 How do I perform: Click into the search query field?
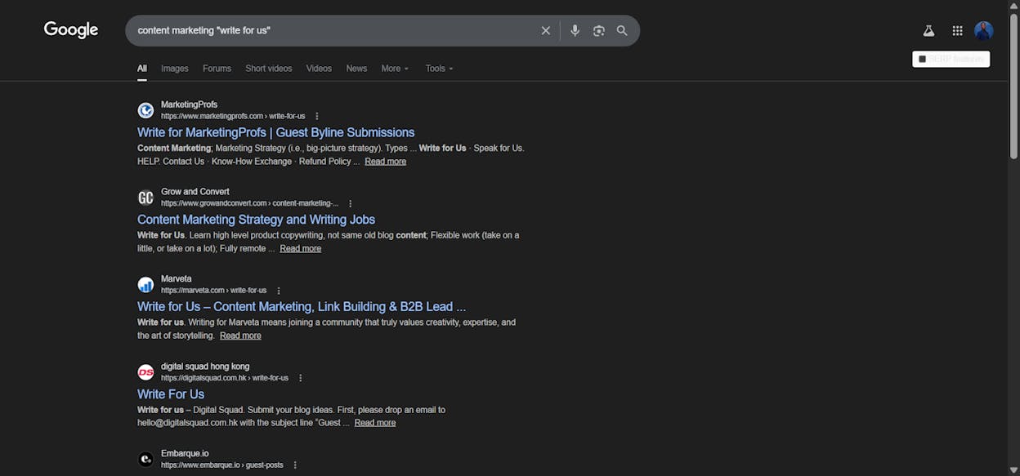coord(335,30)
